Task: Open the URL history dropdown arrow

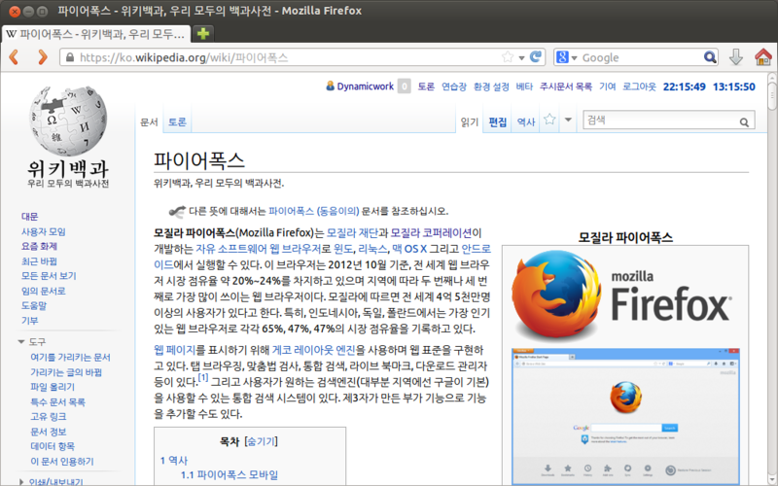Action: click(x=521, y=58)
